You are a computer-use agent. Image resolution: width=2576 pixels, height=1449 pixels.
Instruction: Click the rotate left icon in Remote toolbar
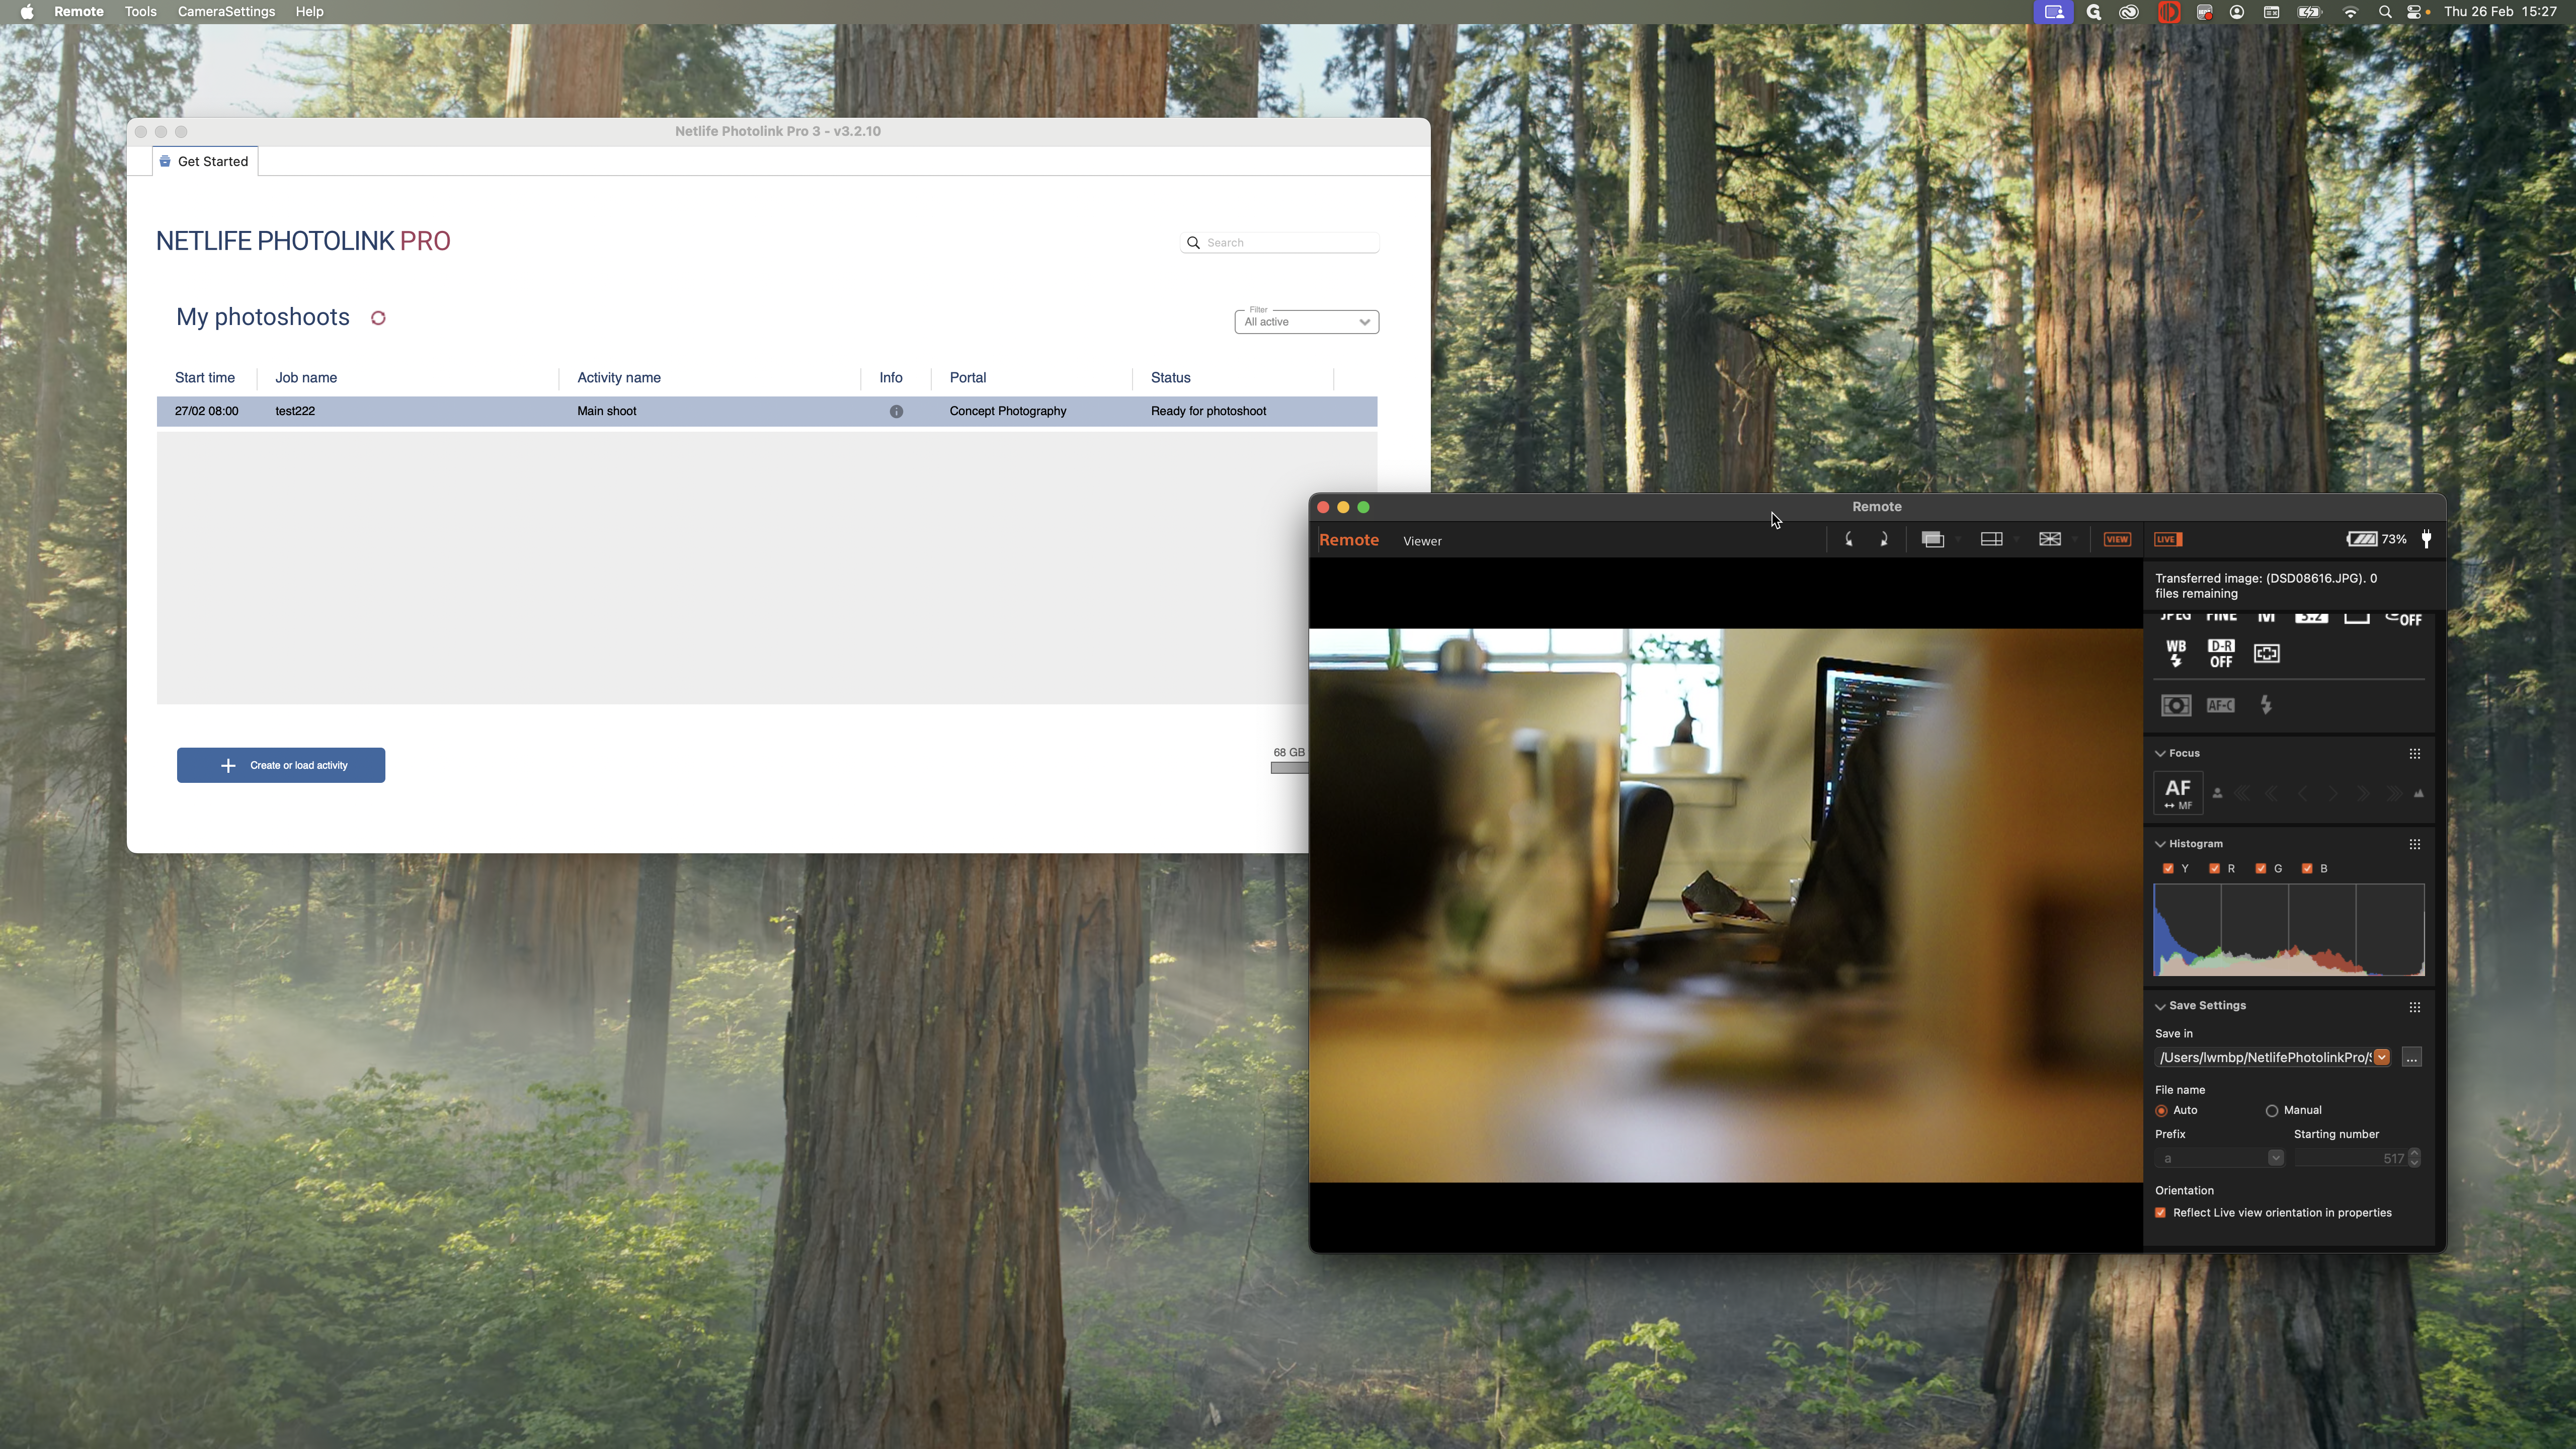click(x=1848, y=539)
